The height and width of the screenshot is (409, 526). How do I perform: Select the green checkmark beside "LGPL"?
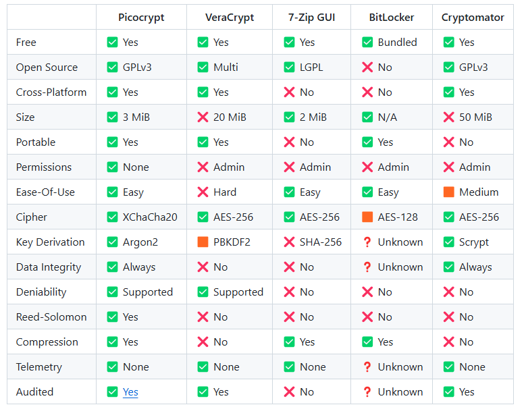click(x=290, y=67)
